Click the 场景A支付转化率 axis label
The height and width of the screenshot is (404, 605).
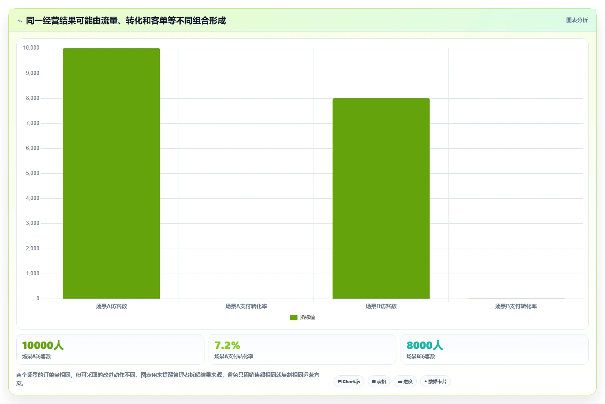coord(246,306)
